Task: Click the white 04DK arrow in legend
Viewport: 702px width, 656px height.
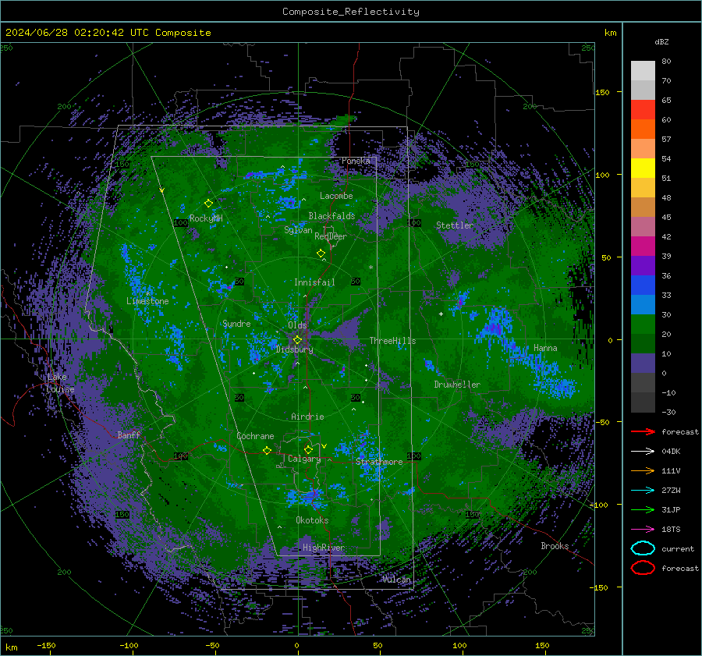Action: tap(643, 452)
